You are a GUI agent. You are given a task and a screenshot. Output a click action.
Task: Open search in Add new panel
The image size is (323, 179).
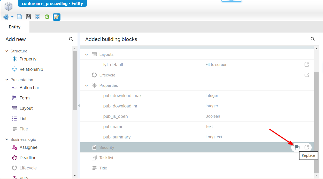[x=71, y=39]
